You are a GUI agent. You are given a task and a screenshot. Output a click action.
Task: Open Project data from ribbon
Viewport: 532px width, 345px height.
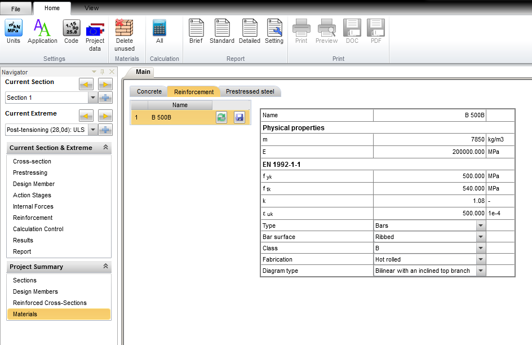click(x=95, y=34)
